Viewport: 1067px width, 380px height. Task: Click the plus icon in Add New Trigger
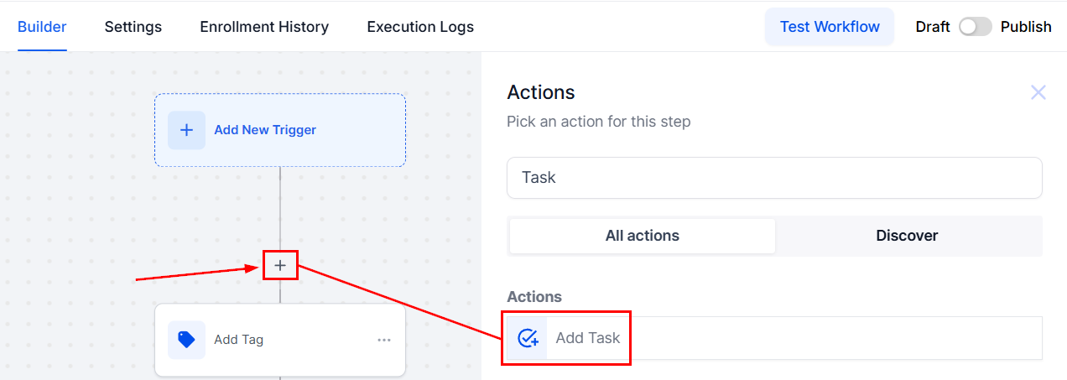(x=186, y=130)
